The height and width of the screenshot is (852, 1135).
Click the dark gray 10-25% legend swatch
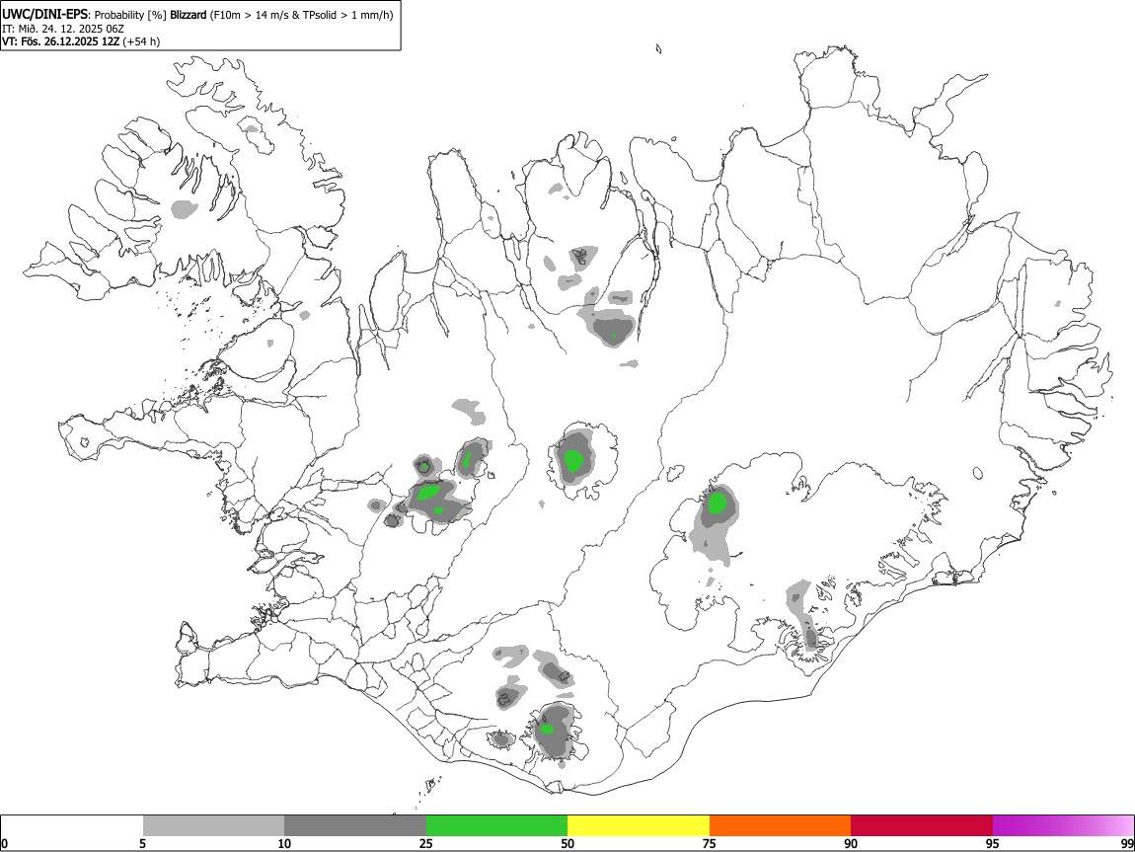[x=355, y=826]
